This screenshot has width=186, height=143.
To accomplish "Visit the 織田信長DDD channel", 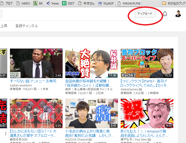I will (19, 140).
